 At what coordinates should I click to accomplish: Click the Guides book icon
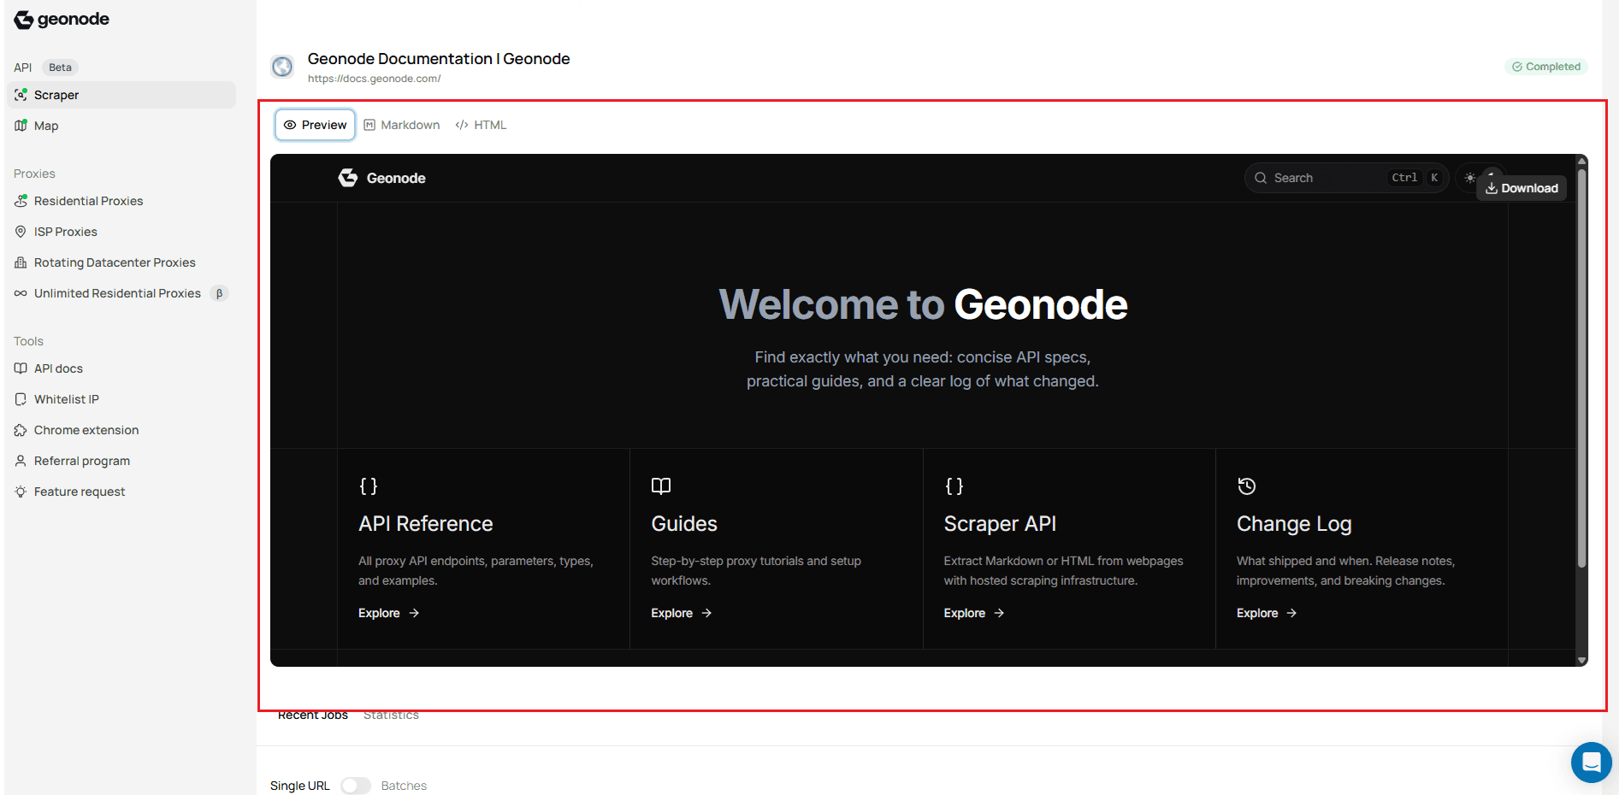pyautogui.click(x=661, y=486)
